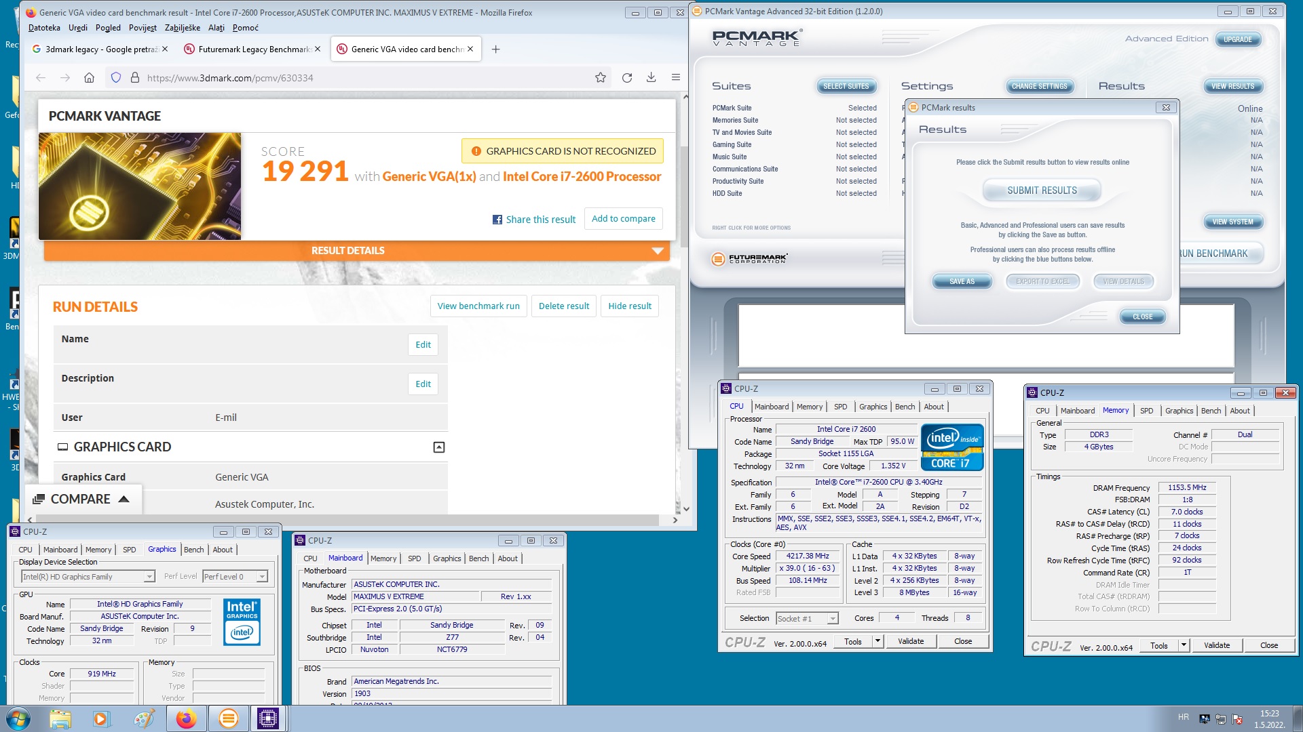Open Socket #1 selection dropdown in CPU-Z
The image size is (1303, 732).
tap(833, 618)
